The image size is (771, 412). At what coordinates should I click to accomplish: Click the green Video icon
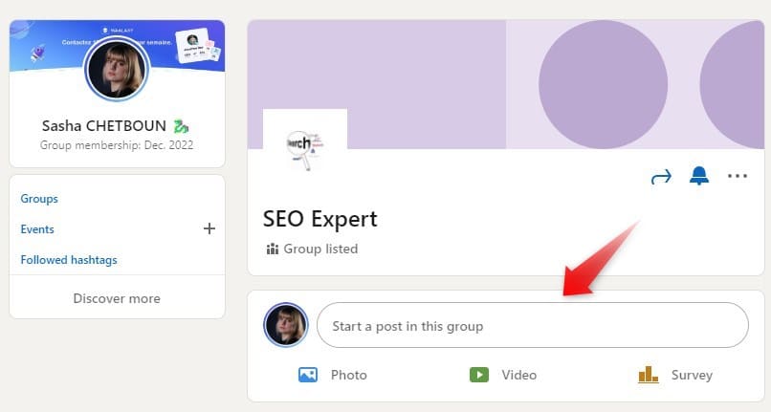479,375
